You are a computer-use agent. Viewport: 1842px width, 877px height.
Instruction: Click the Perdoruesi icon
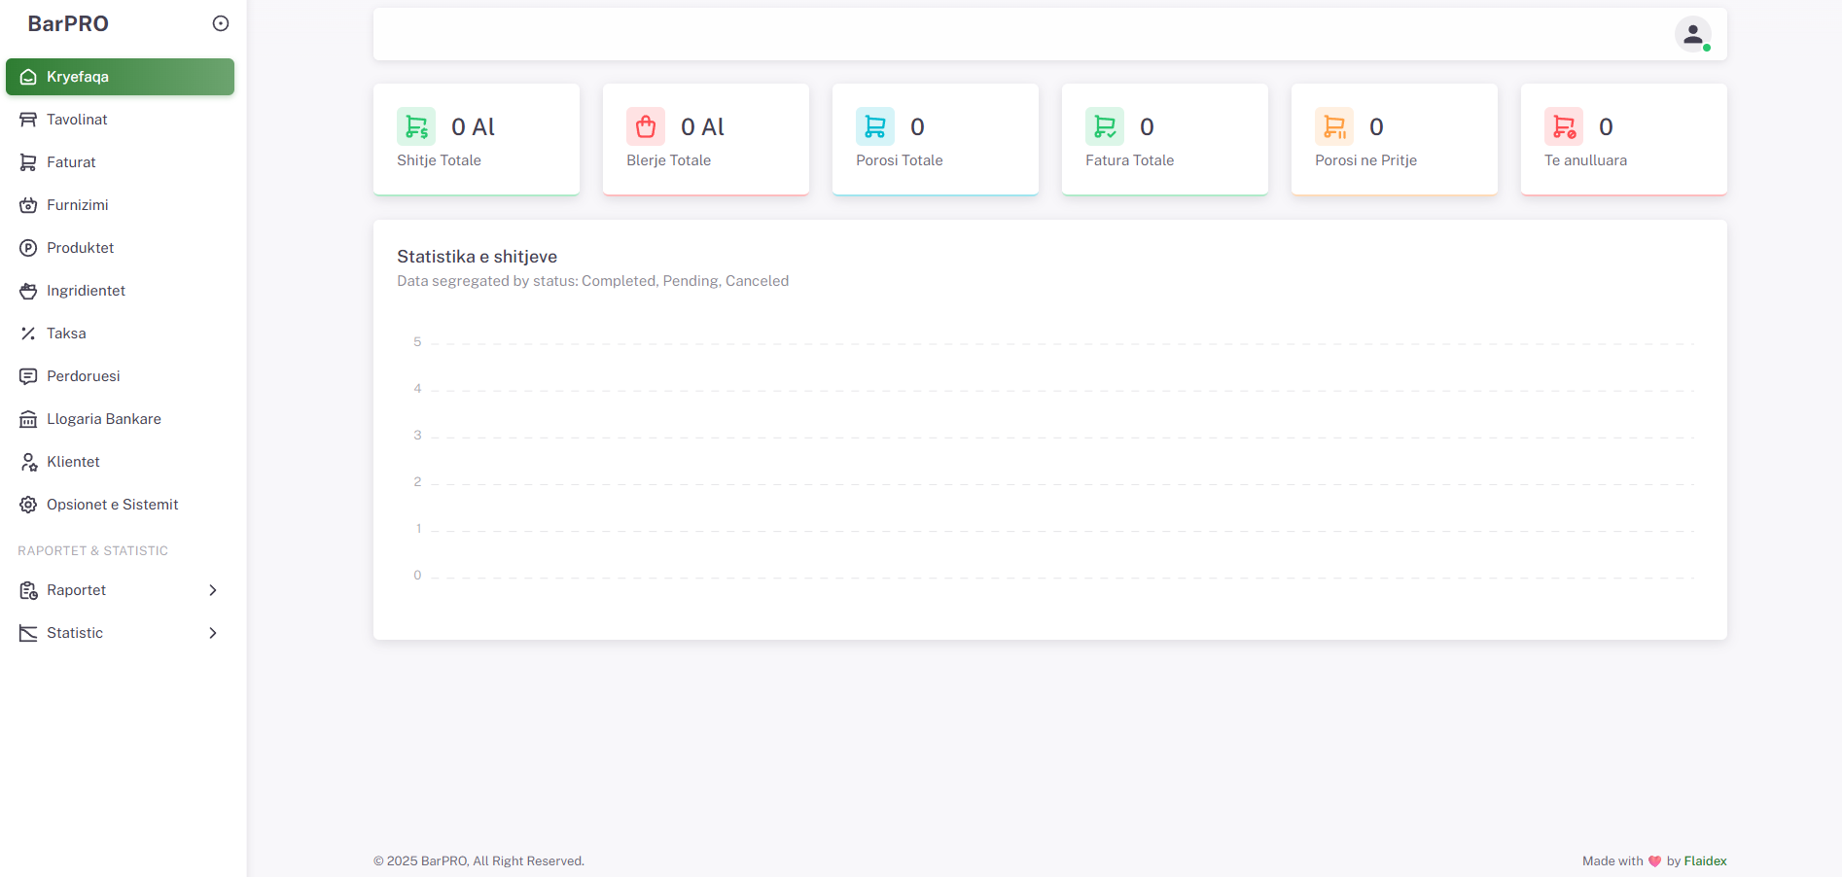point(28,376)
